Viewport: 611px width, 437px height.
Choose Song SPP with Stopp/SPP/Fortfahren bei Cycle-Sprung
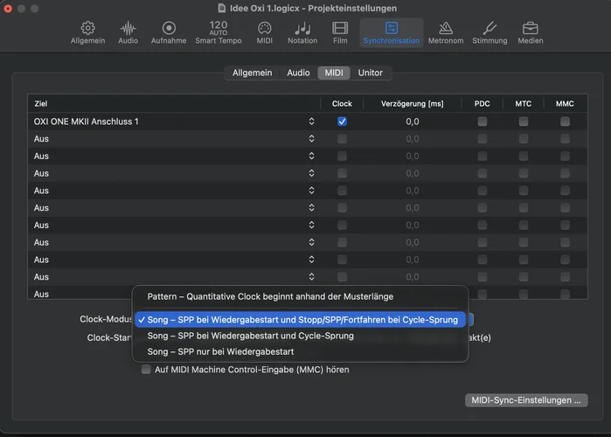coord(300,320)
